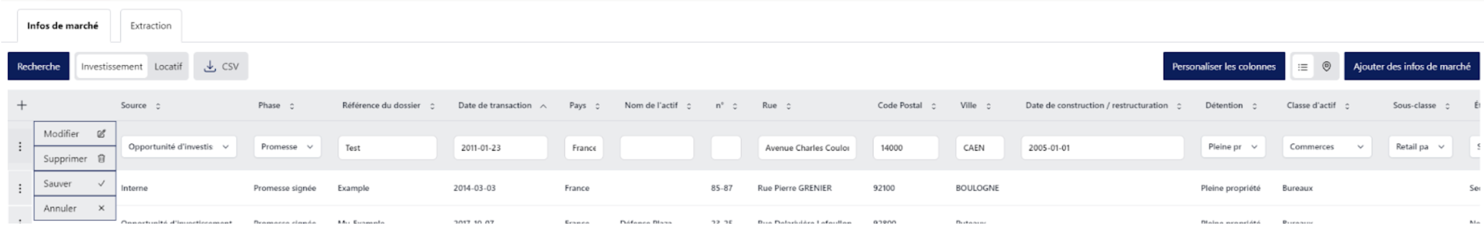
Task: Focus the Rue field with Avenue Charles
Action: pos(807,148)
